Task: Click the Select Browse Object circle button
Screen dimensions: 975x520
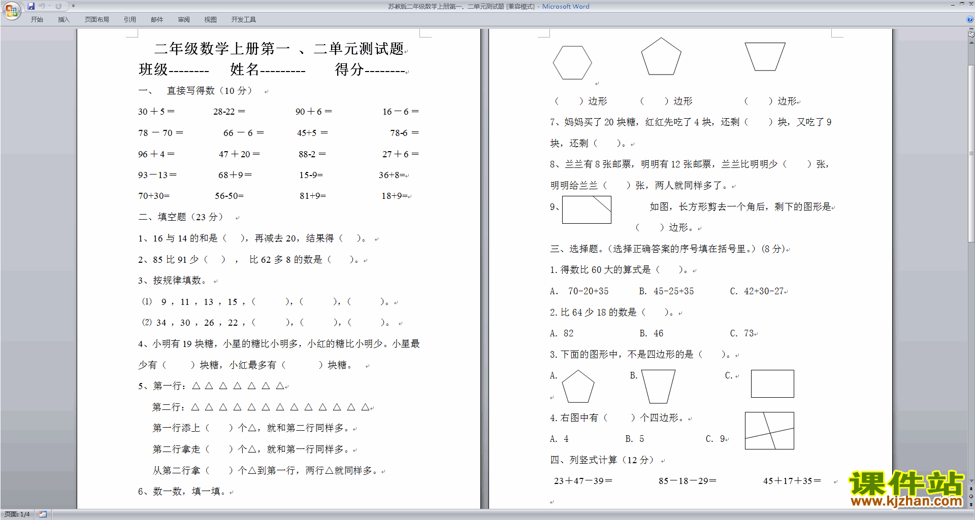Action: (x=971, y=496)
